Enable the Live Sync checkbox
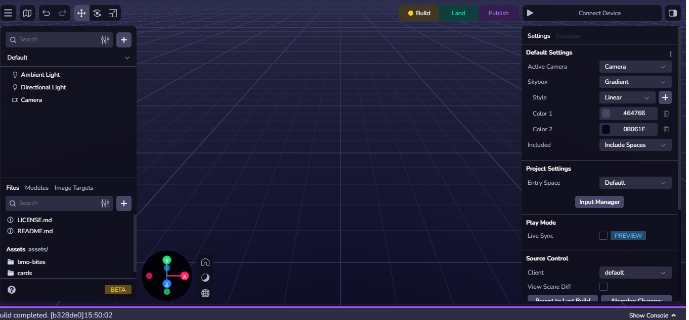Viewport: 689px width, 320px height. click(x=604, y=236)
